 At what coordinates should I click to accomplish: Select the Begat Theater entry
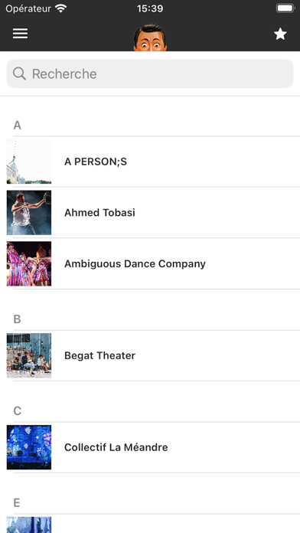[x=153, y=355]
